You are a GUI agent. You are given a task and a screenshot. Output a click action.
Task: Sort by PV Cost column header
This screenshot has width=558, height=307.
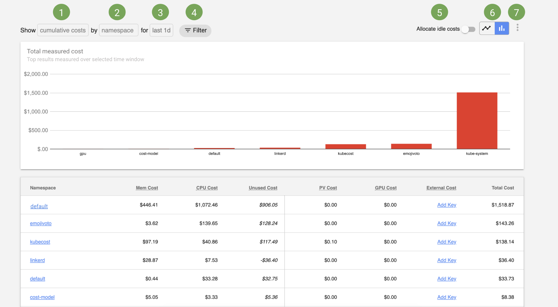[328, 188]
